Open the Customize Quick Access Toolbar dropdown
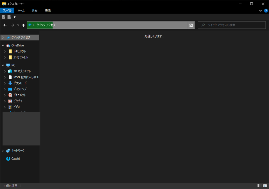269x189 pixels. (15, 17)
